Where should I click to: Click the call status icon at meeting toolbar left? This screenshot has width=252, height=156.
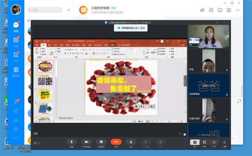click(x=37, y=143)
